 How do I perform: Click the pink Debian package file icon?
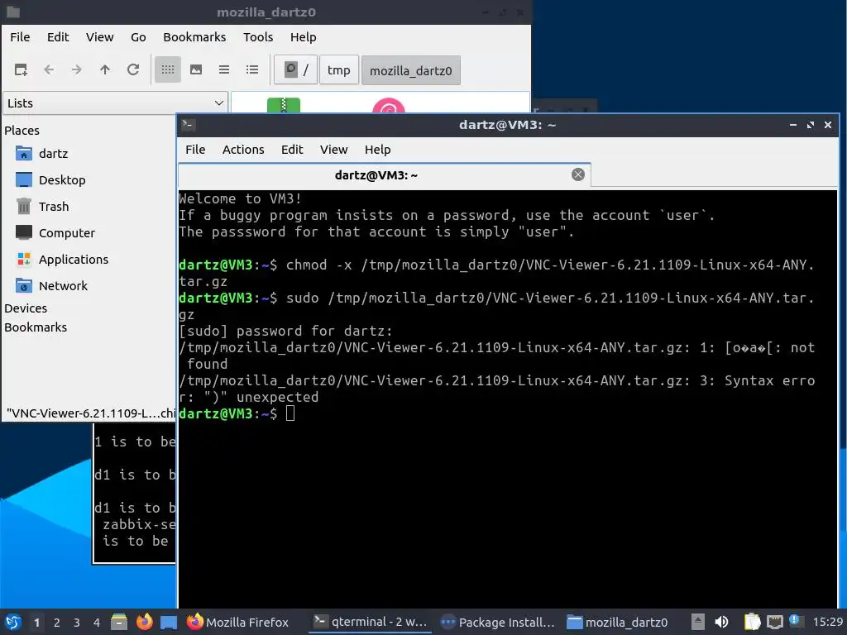coord(389,106)
